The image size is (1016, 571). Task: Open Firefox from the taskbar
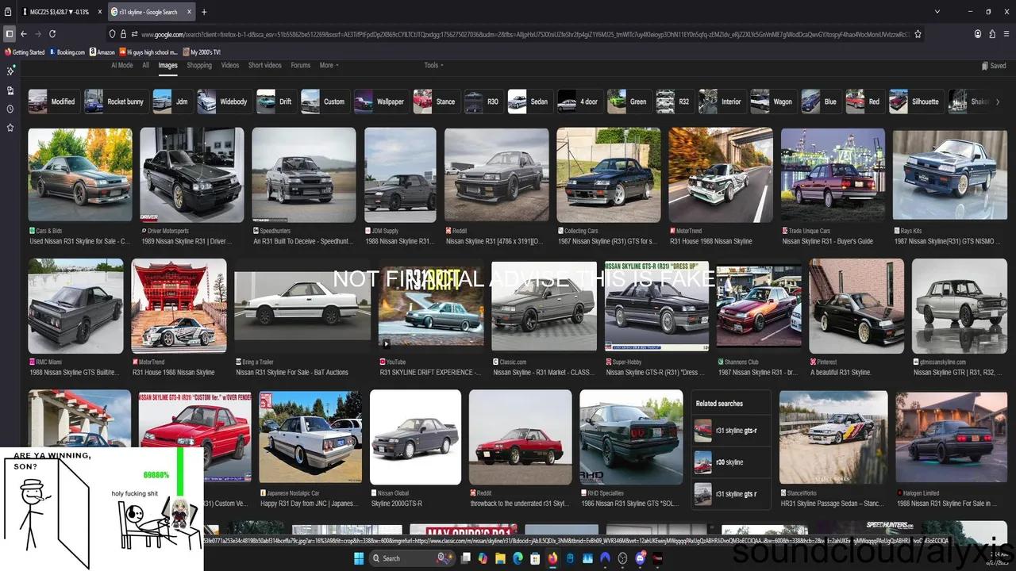point(552,558)
